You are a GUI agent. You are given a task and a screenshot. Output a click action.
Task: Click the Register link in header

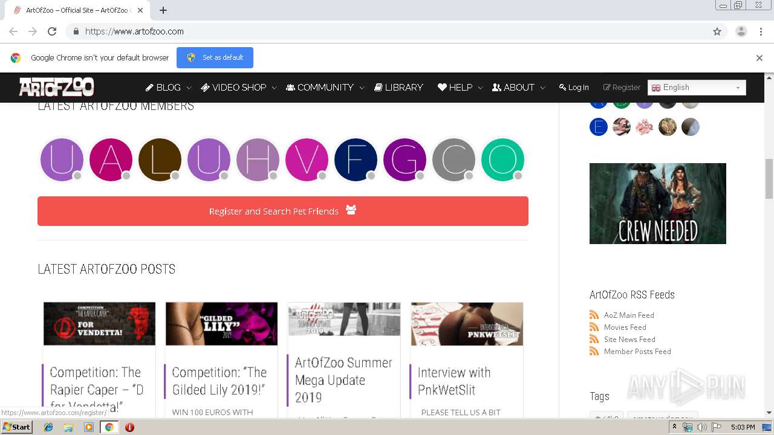[622, 88]
